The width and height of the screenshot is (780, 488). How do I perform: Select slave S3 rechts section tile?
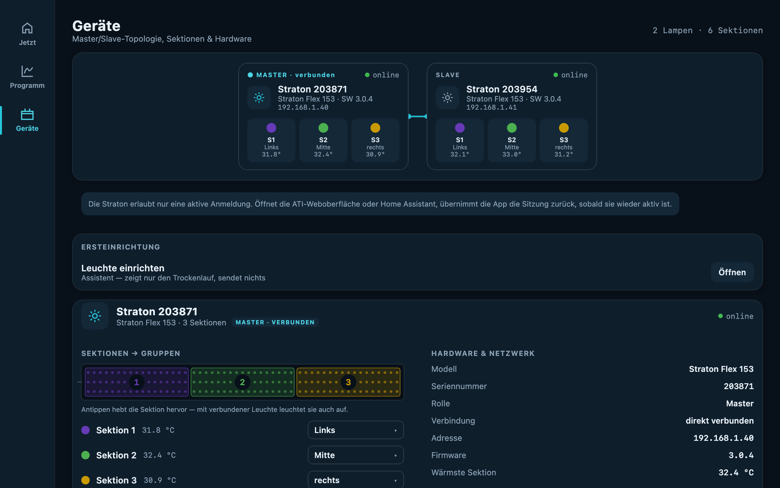[x=564, y=140]
